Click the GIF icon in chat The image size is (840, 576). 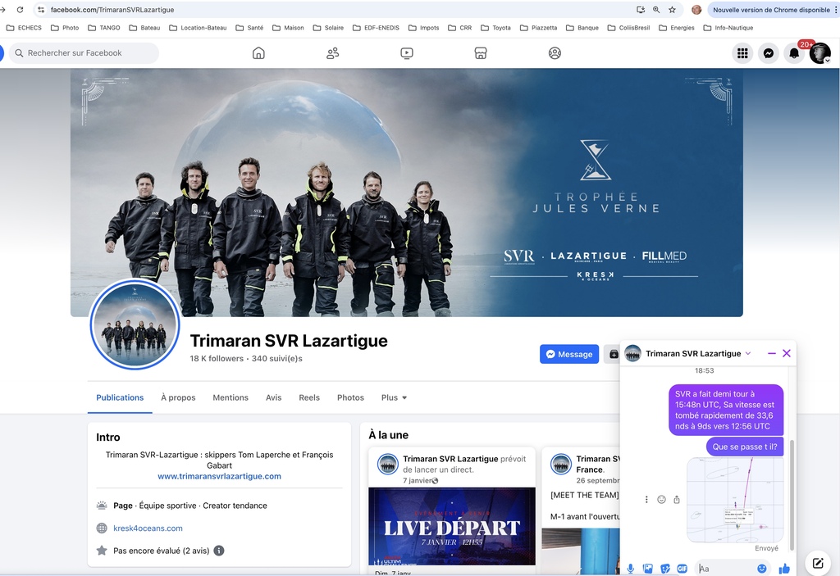682,569
